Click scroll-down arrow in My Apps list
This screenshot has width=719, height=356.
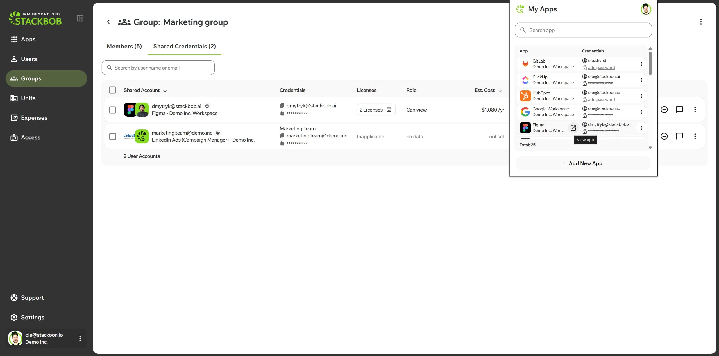pos(650,148)
